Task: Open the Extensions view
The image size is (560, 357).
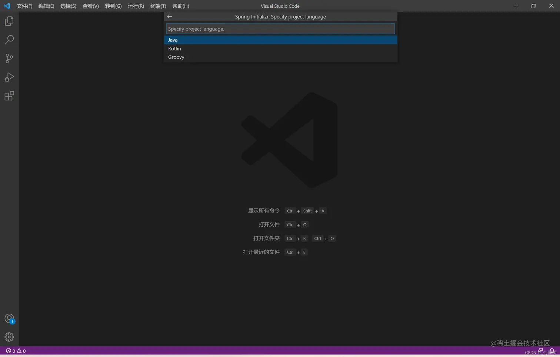Action: 9,96
